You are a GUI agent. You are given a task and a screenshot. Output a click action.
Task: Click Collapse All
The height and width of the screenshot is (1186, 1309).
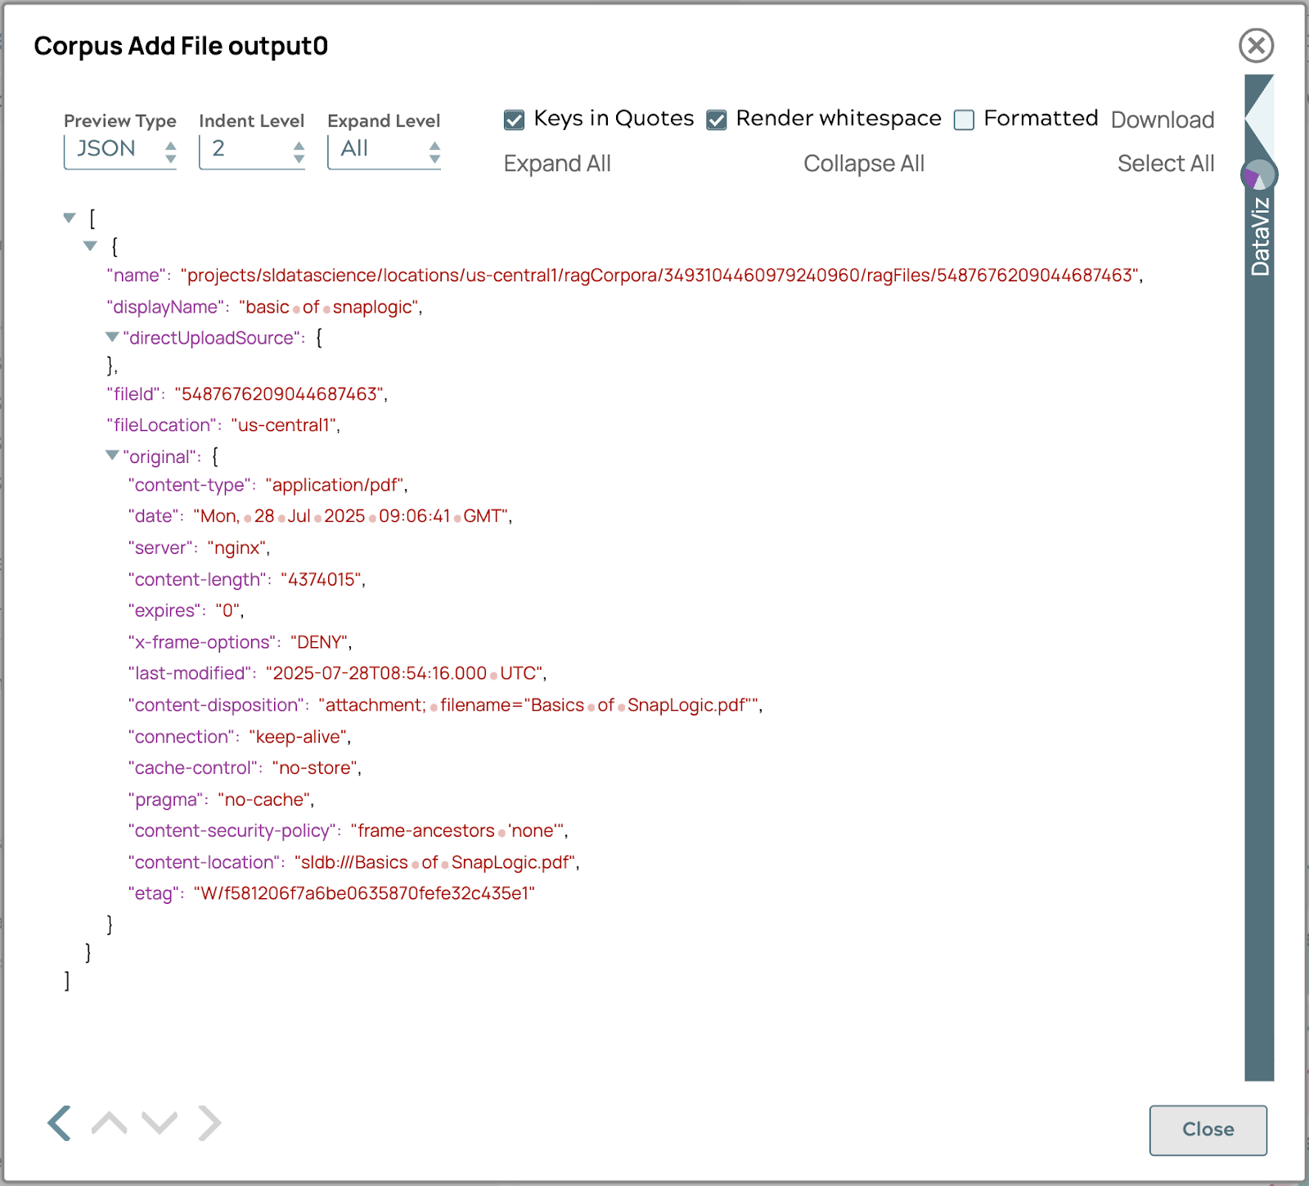click(864, 164)
